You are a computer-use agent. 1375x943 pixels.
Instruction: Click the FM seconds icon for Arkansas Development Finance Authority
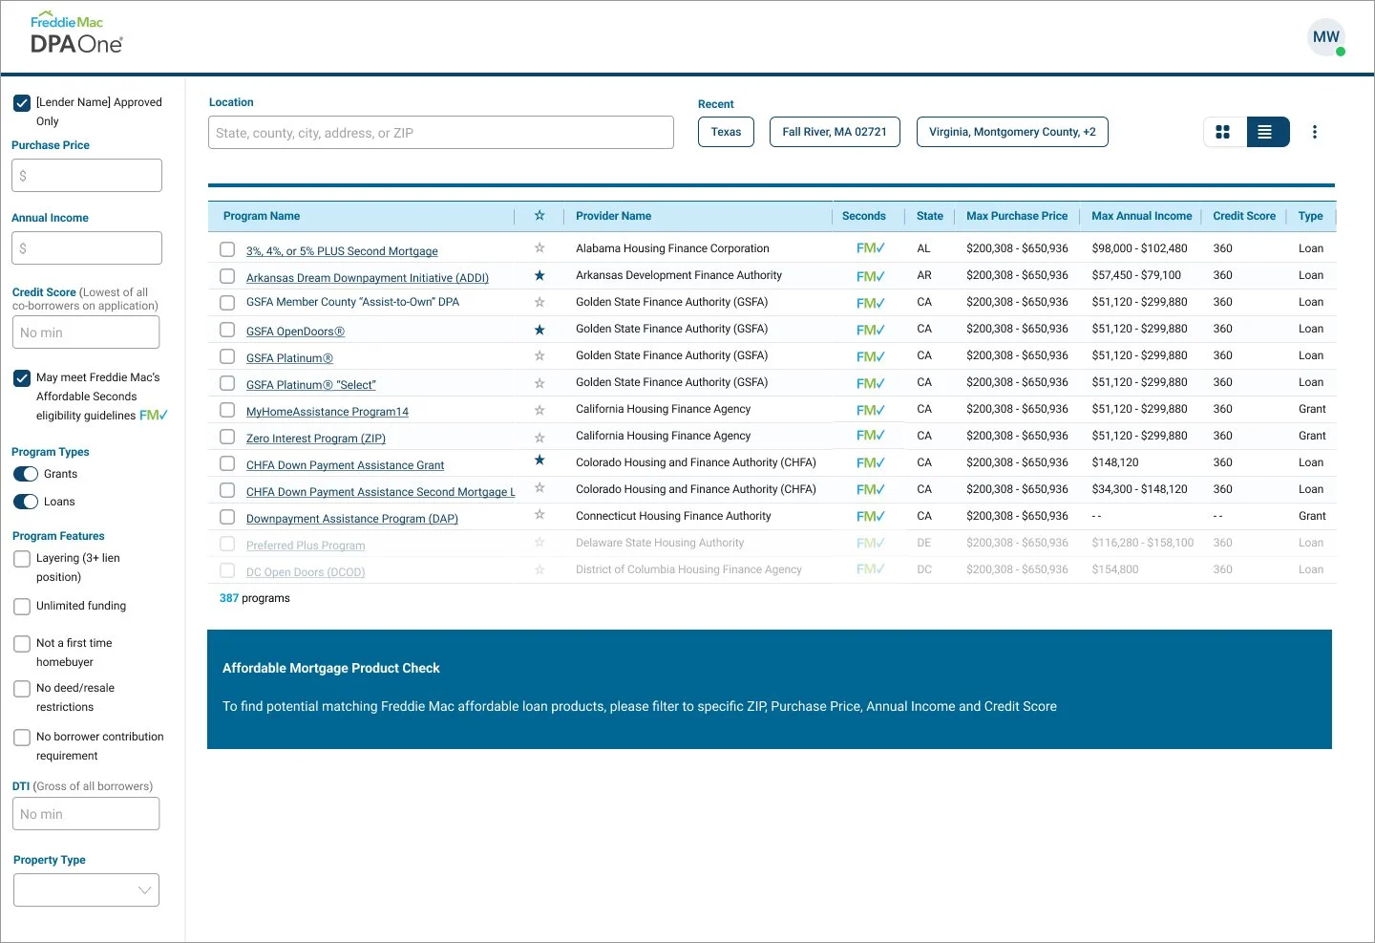pyautogui.click(x=870, y=276)
